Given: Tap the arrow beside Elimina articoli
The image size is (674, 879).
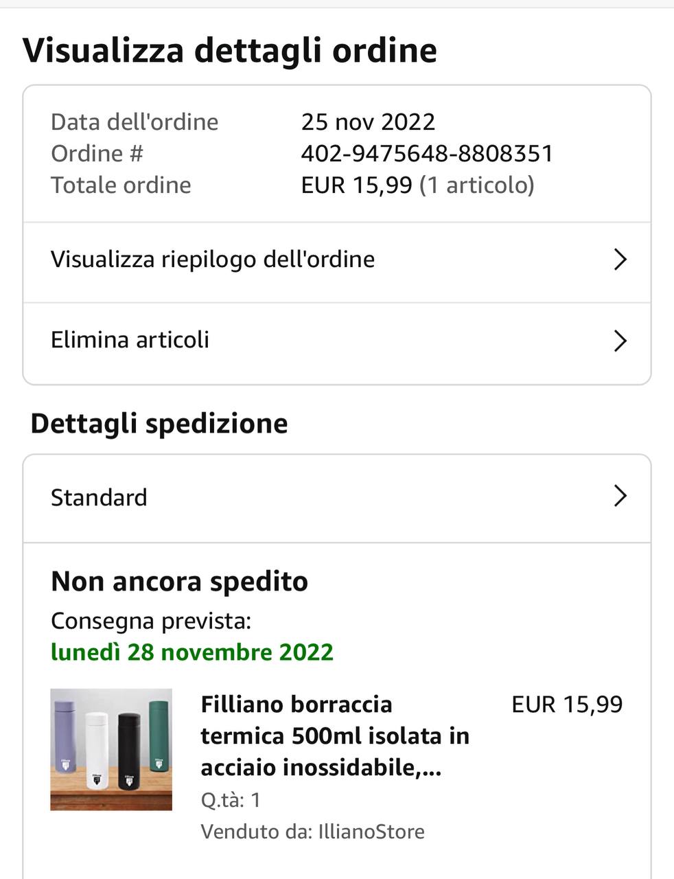Looking at the screenshot, I should [620, 341].
